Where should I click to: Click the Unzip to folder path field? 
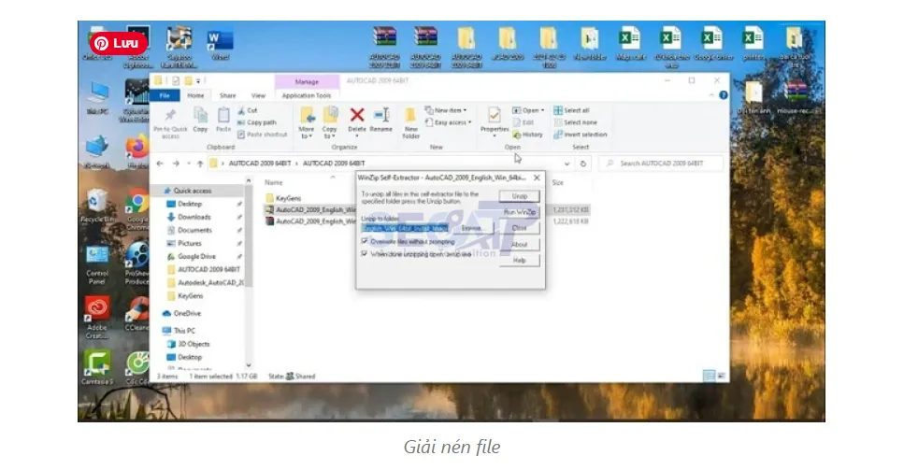[406, 227]
